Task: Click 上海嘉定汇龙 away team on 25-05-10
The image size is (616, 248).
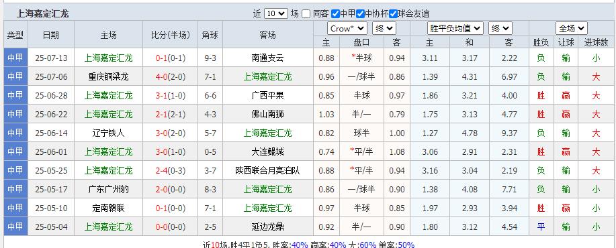Action: coord(267,208)
